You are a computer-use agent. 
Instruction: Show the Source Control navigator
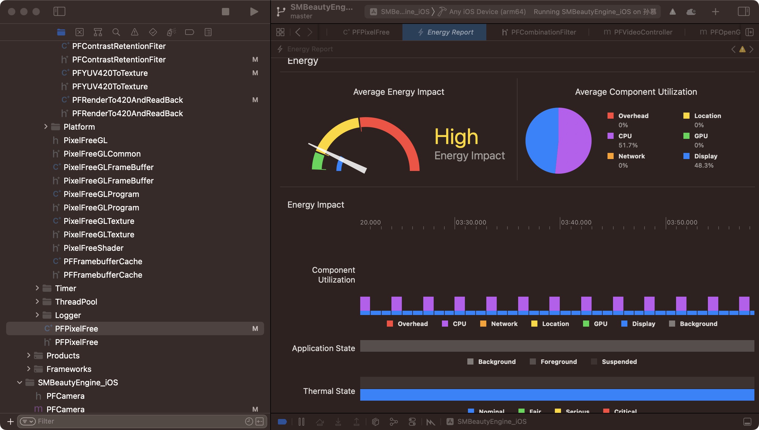click(x=79, y=32)
